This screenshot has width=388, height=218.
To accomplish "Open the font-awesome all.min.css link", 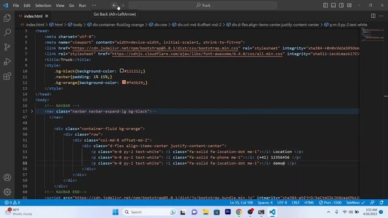I will pyautogui.click(x=197, y=54).
